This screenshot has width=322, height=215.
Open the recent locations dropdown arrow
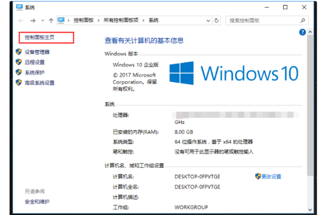coord(43,21)
